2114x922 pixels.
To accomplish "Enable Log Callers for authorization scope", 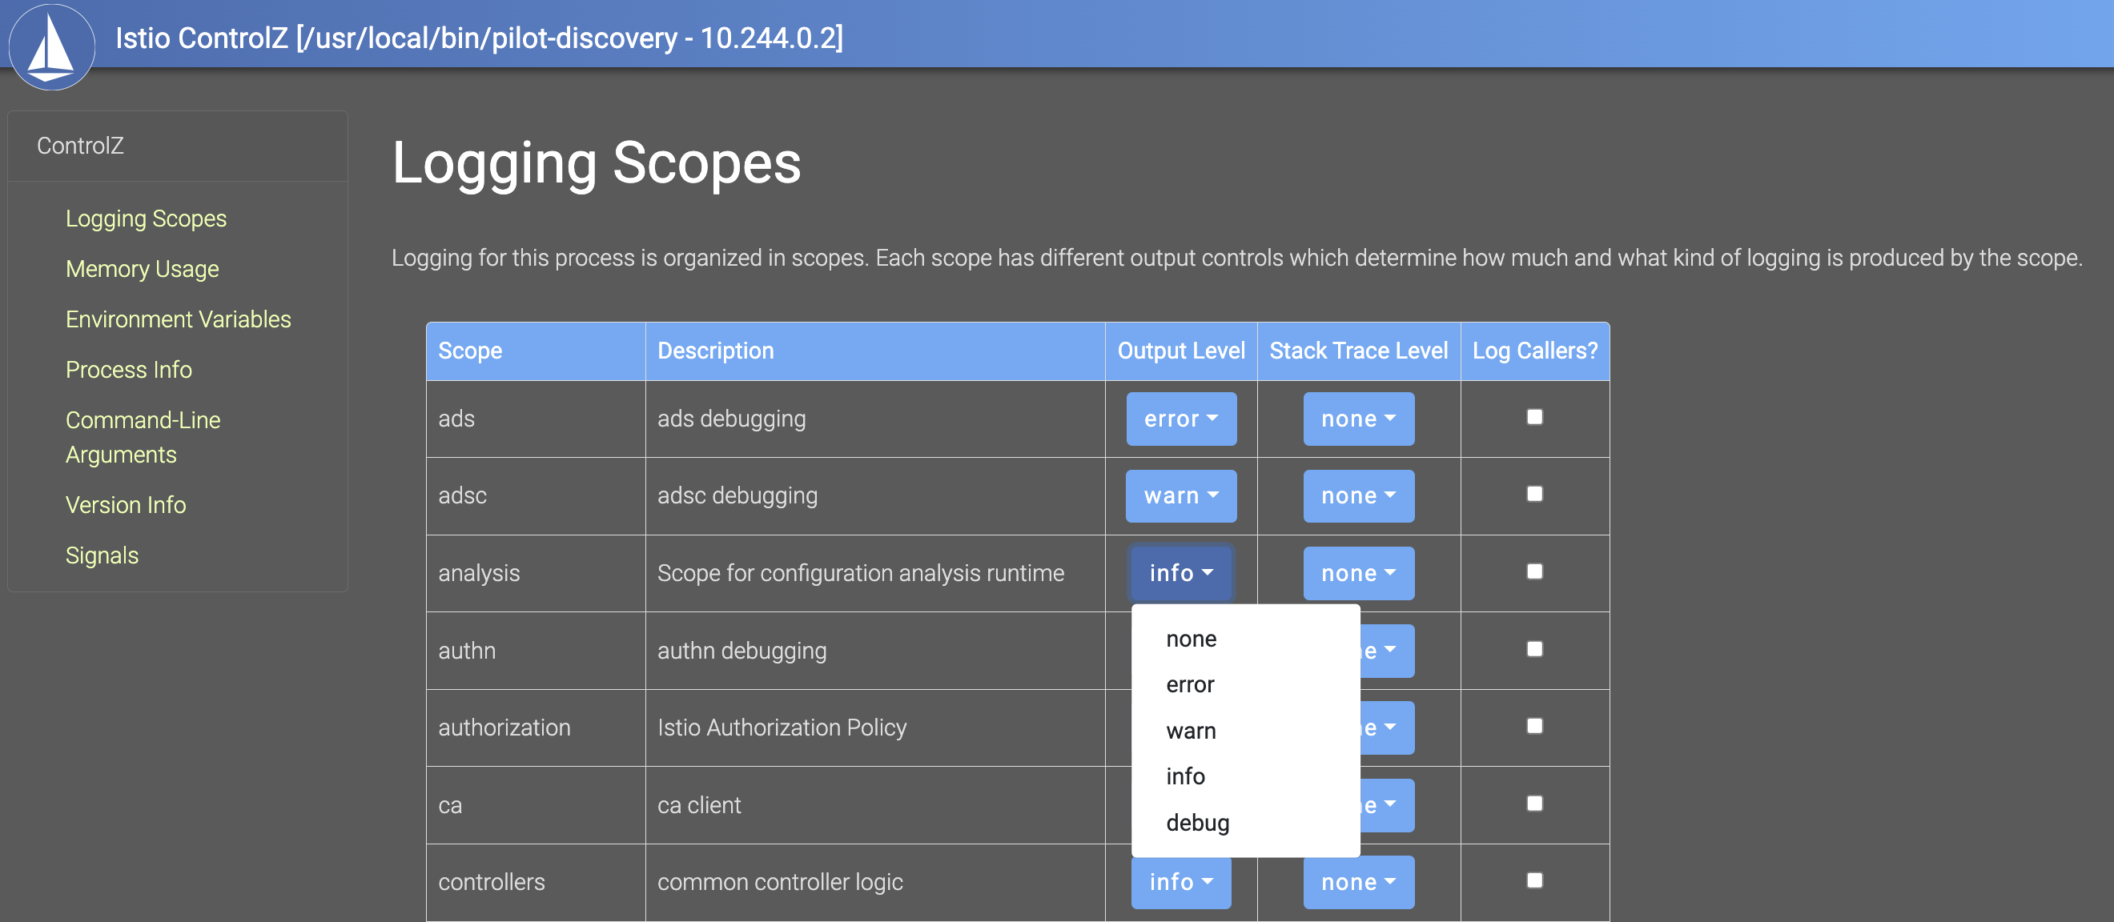I will pyautogui.click(x=1533, y=726).
